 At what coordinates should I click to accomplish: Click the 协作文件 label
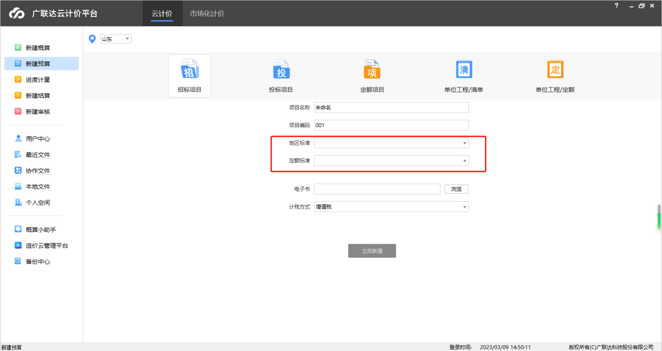click(x=38, y=171)
